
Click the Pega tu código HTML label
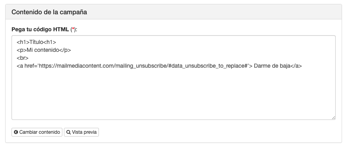[x=40, y=29]
